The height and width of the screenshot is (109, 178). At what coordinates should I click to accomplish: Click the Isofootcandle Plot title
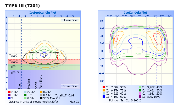point(43,13)
